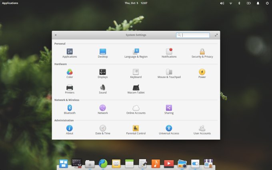
Task: Open the sound volume indicator
Action: click(222, 3)
